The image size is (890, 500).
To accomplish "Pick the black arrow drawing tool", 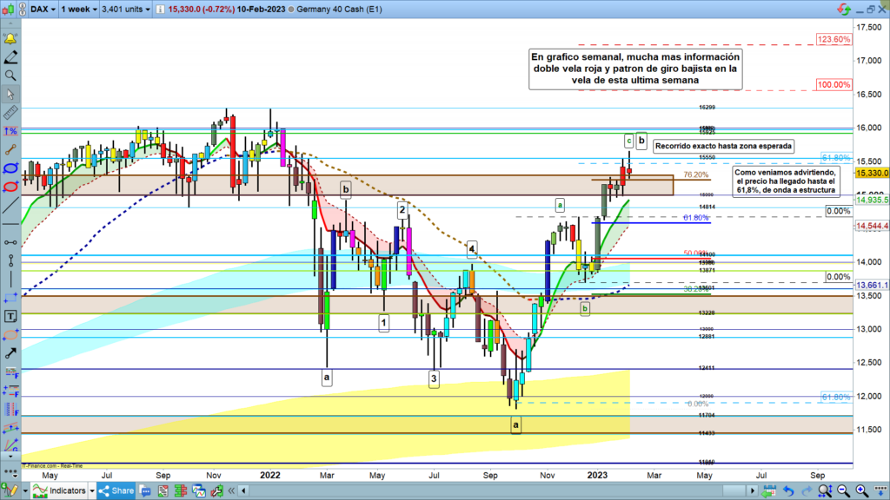I will click(10, 353).
